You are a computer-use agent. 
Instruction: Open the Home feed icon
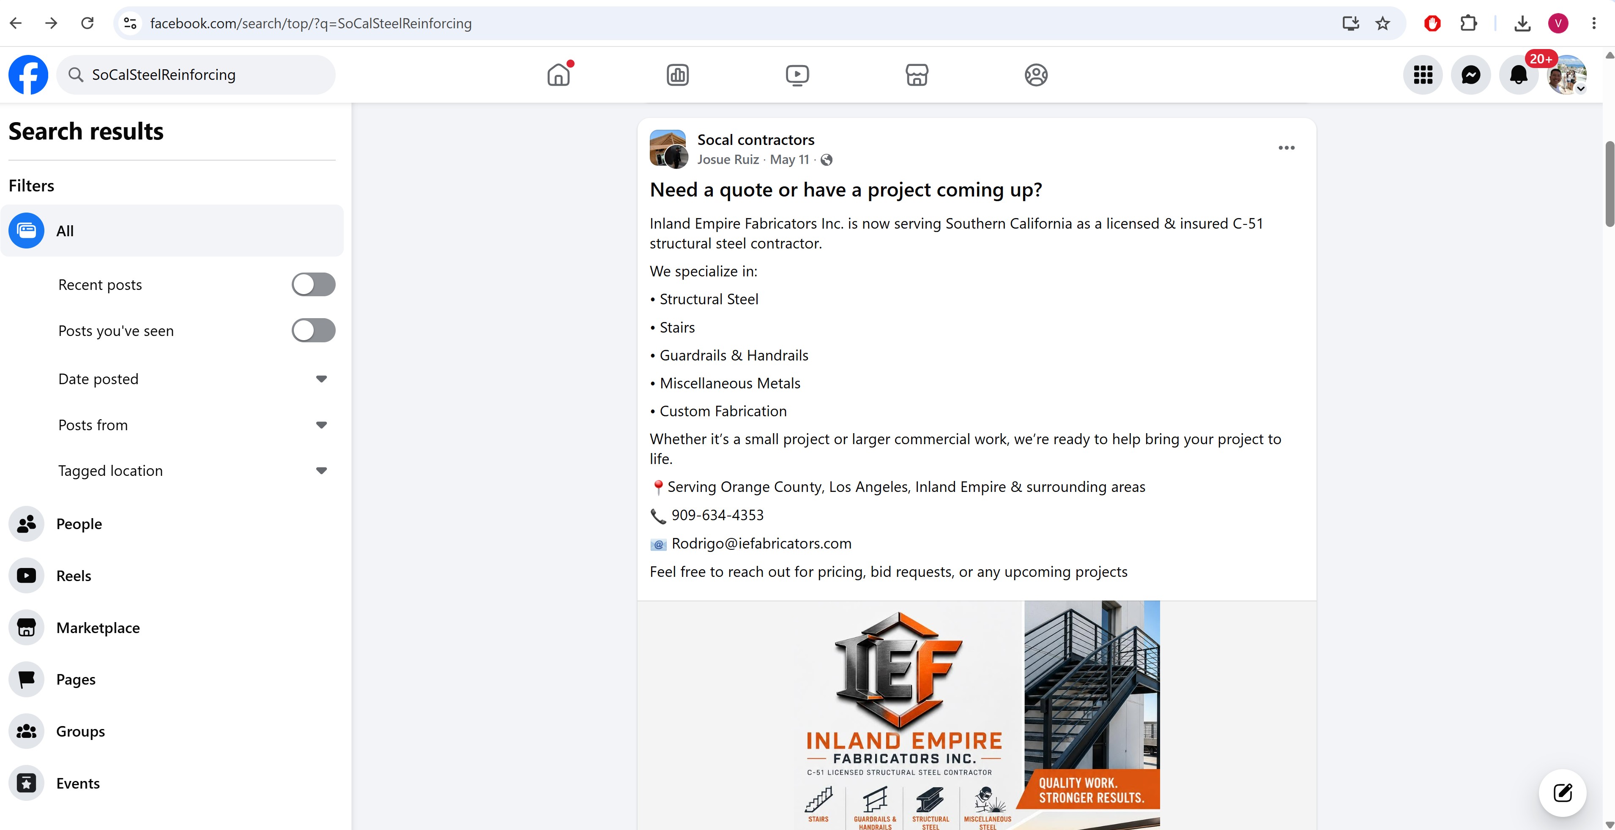pyautogui.click(x=558, y=75)
